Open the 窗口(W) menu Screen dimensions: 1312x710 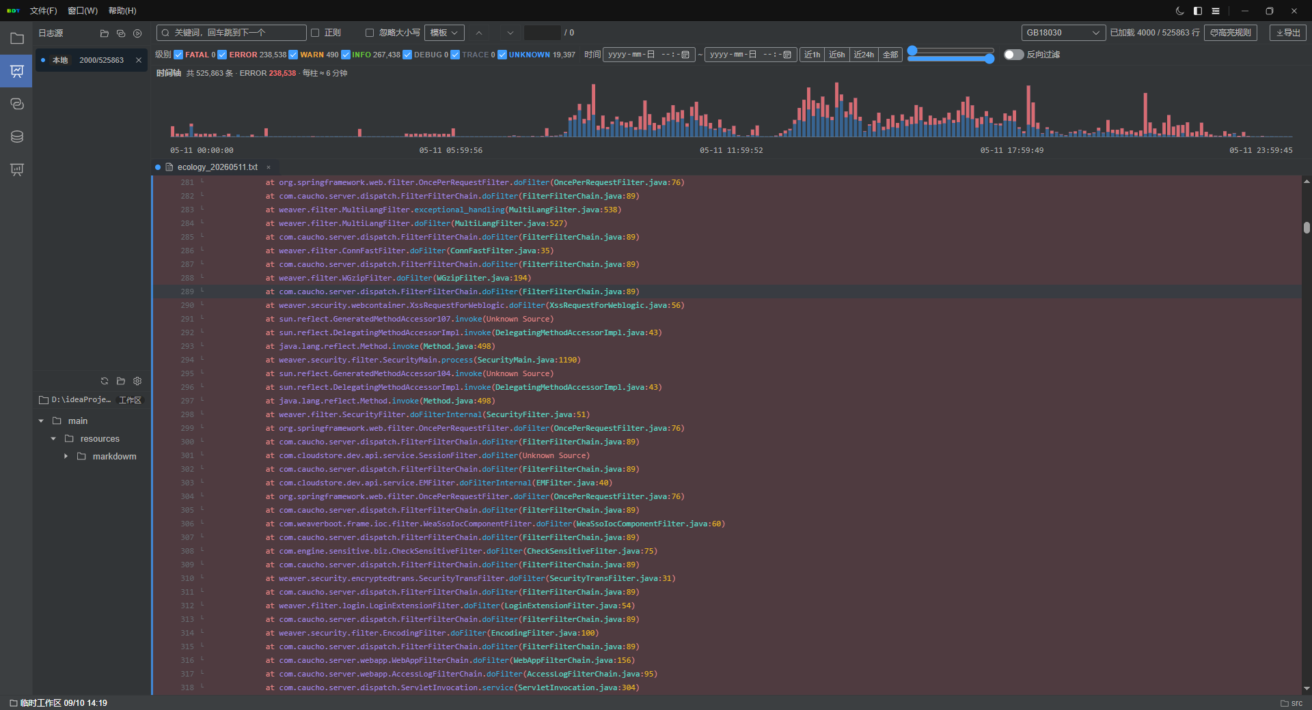pyautogui.click(x=83, y=11)
